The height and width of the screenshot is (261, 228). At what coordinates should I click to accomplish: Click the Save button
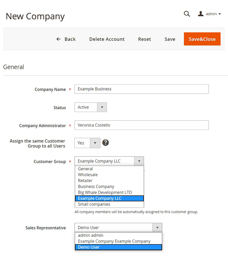pos(170,39)
